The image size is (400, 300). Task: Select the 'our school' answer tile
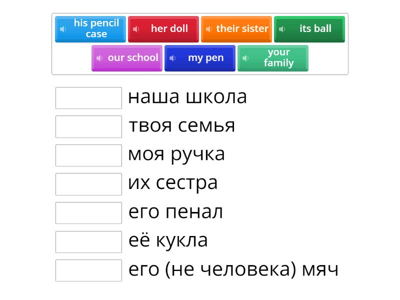[x=132, y=58]
